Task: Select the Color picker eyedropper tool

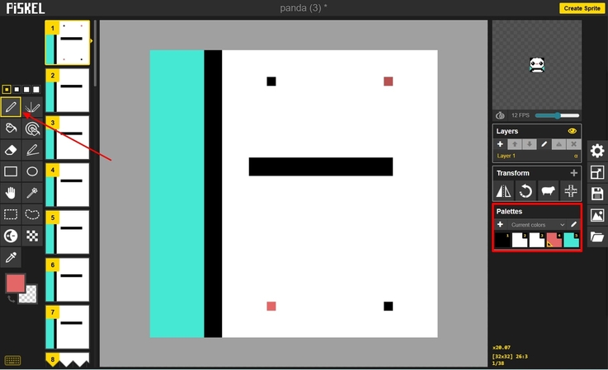Action: click(11, 257)
